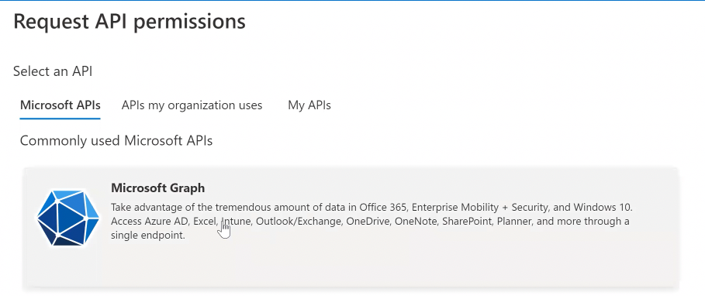
Task: Click the word Intune in Graph description
Action: pyautogui.click(x=236, y=222)
